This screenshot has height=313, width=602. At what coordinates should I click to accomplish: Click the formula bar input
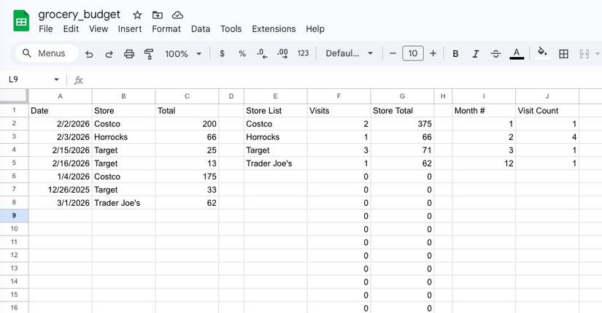point(341,80)
